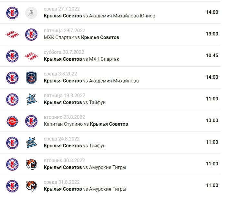Click the placeholder hockey player logo for Академия Михайлова Юниор
The image size is (226, 197).
pos(31,13)
